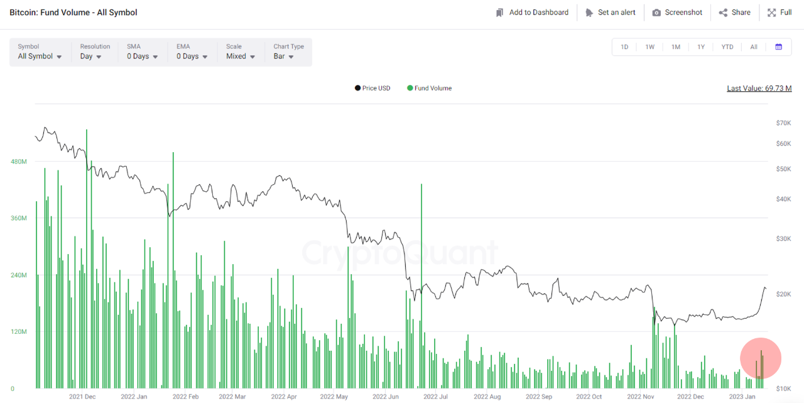
Task: Open the Symbol dropdown
Action: pos(40,56)
